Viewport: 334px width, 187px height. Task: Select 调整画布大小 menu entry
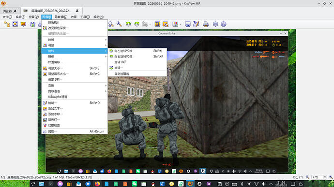(75, 74)
